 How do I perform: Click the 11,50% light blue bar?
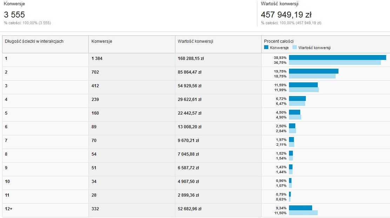point(303,213)
